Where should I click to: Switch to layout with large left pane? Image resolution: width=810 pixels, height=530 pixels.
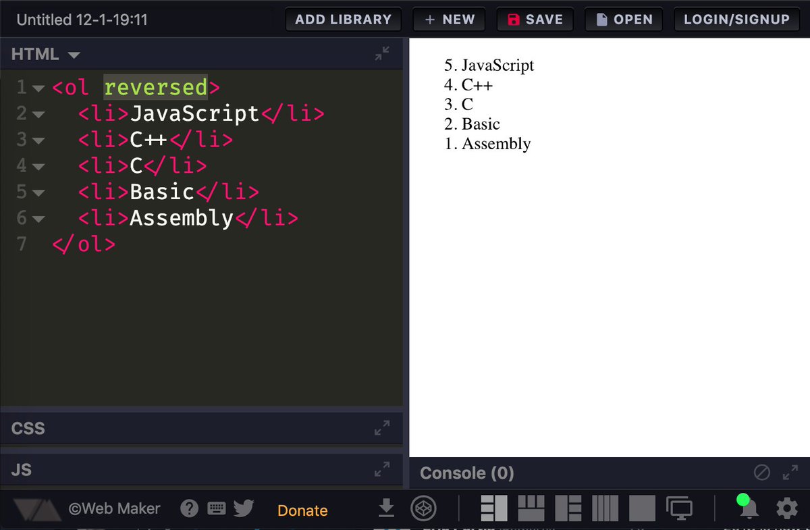(568, 508)
